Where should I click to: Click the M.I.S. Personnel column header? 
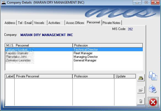pos(39,45)
